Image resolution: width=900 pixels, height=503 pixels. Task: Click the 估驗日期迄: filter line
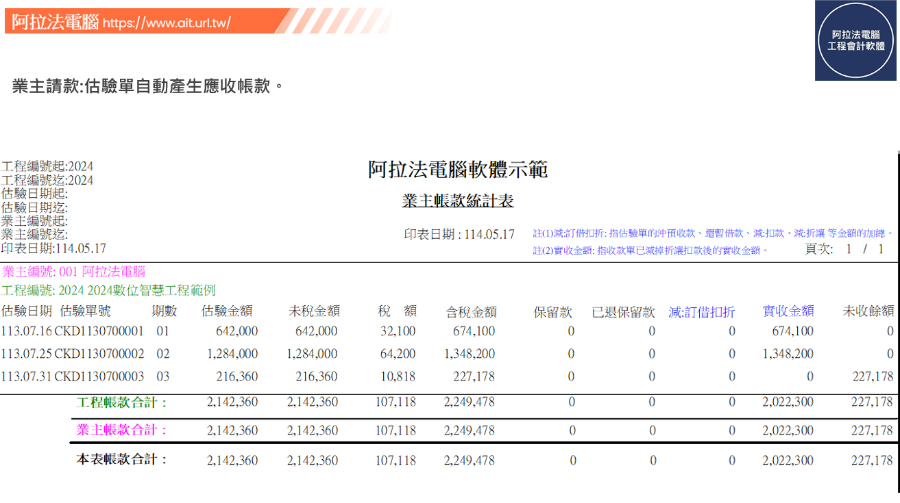(34, 207)
